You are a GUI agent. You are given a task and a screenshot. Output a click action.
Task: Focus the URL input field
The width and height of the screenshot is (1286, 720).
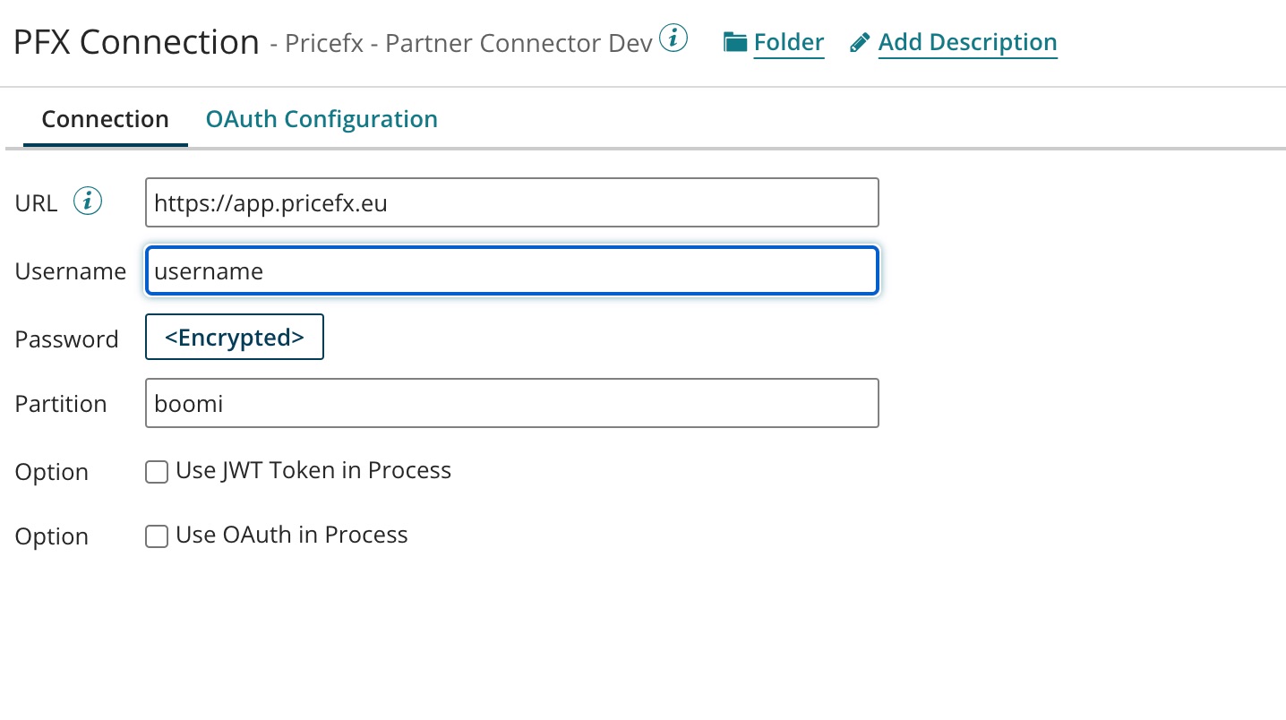[x=511, y=202]
